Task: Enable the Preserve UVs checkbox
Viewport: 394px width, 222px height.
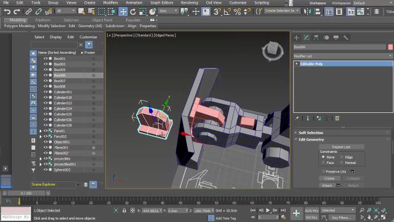Action: pos(324,171)
